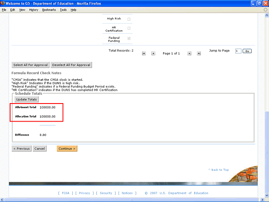Click Select All For Approval
This screenshot has height=202, width=269.
point(31,65)
